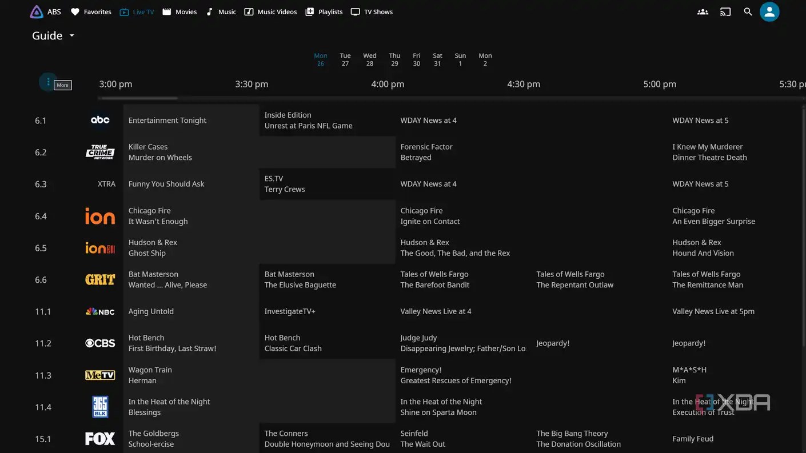Select the CBS channel logo
806x453 pixels.
point(100,343)
